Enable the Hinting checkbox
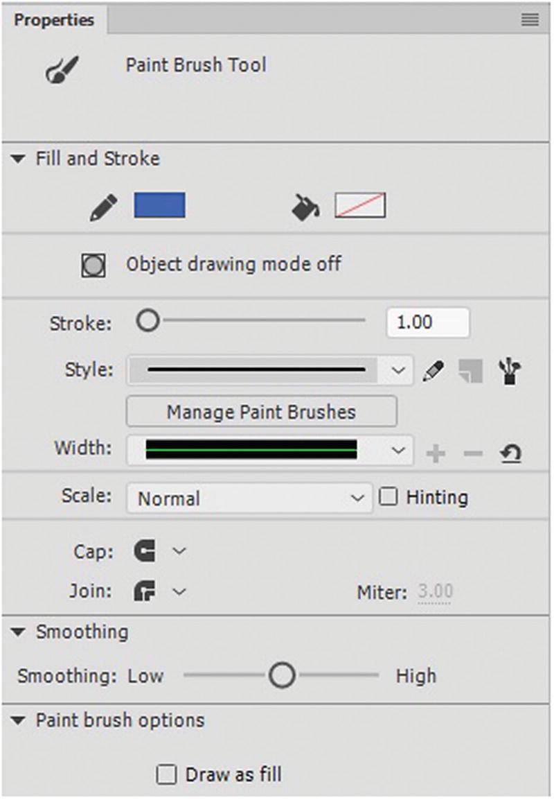This screenshot has height=800, width=554. [388, 497]
